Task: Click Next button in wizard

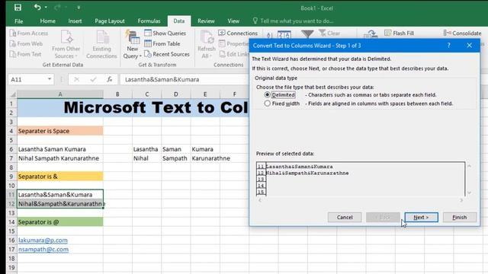Action: [x=421, y=217]
